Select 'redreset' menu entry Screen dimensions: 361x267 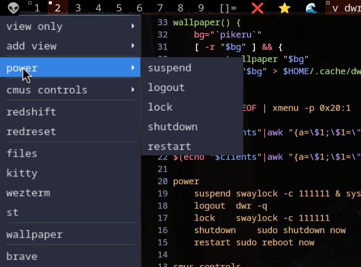(70, 131)
